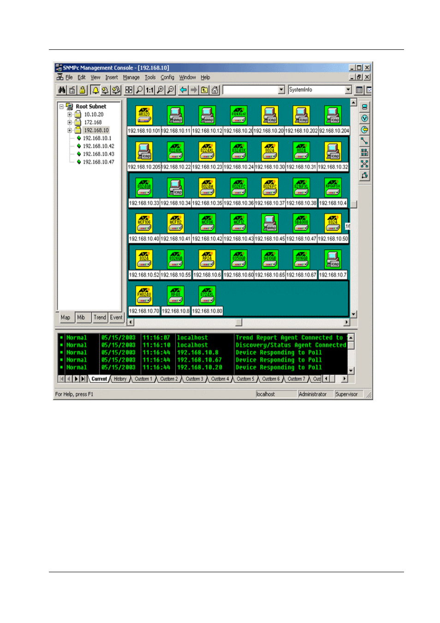Switch to the Custom 4 log tab

220,379
